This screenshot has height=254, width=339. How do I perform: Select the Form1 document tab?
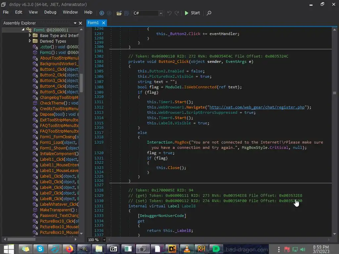click(93, 23)
